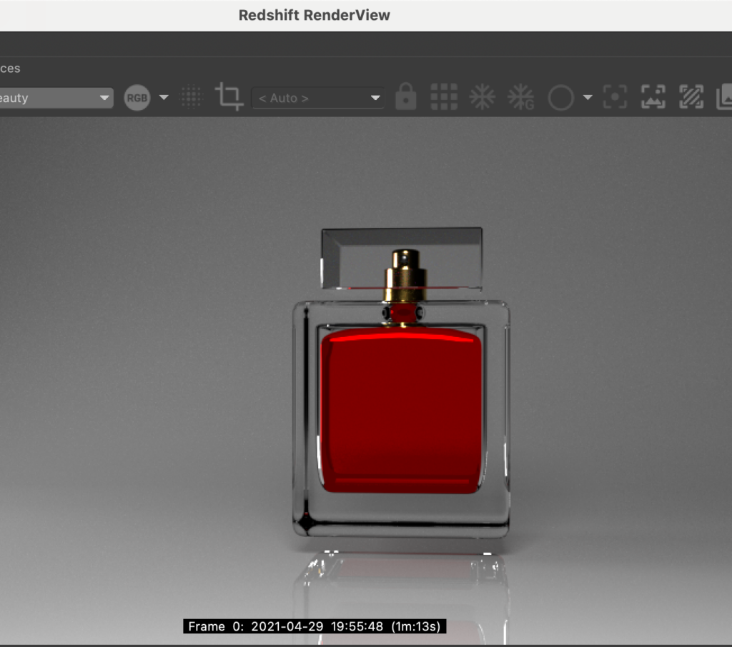Click the bracketed dot focus icon
732x647 pixels.
(x=615, y=97)
